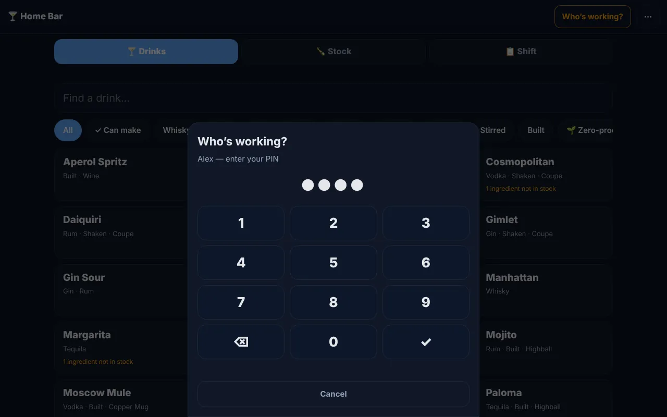This screenshot has width=667, height=417.
Task: Focus the Find a drink search field
Action: 333,98
